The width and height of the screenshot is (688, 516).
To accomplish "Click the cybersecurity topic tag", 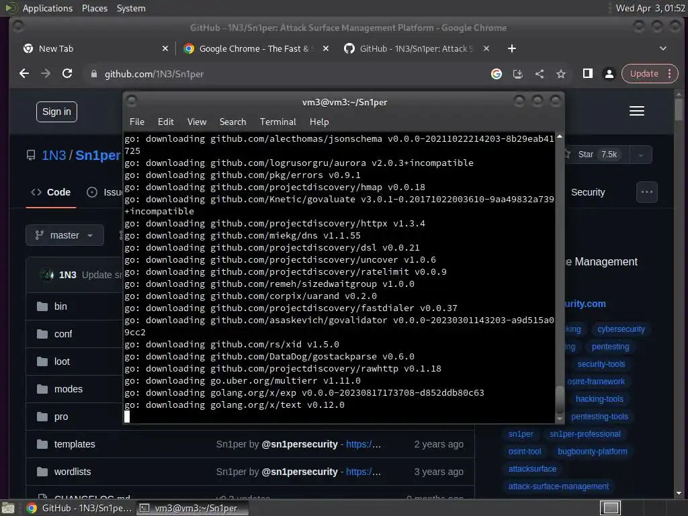I will coord(621,329).
